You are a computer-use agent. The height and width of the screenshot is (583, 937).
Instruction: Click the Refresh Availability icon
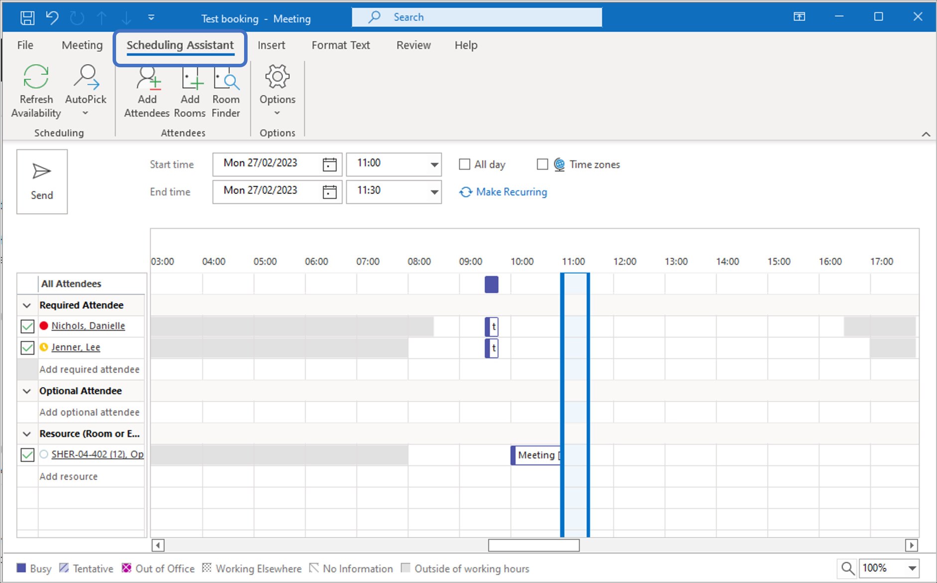coord(36,77)
